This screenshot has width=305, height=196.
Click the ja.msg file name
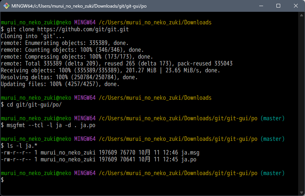(x=190, y=153)
